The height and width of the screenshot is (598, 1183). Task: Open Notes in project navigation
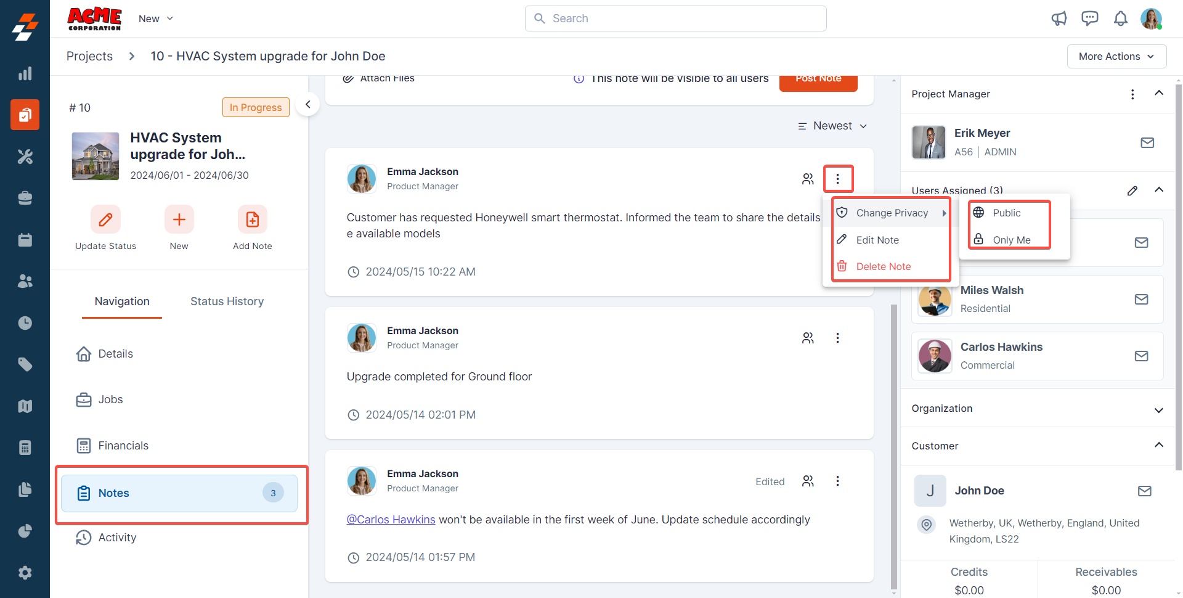[179, 493]
